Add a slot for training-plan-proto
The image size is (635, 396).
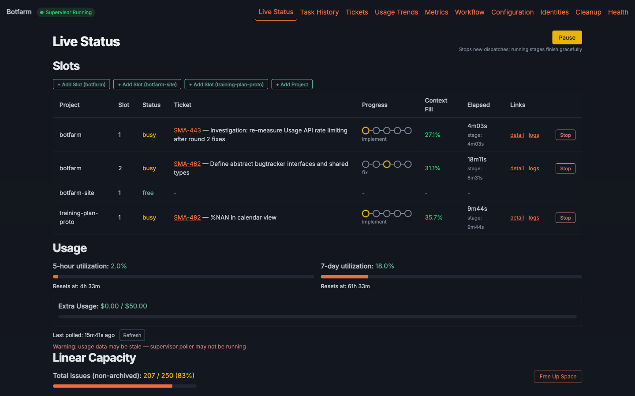point(226,84)
